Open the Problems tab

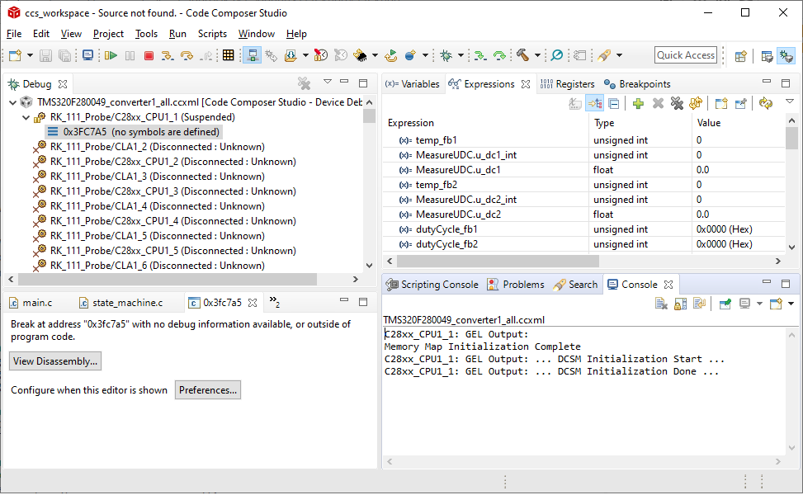click(517, 285)
